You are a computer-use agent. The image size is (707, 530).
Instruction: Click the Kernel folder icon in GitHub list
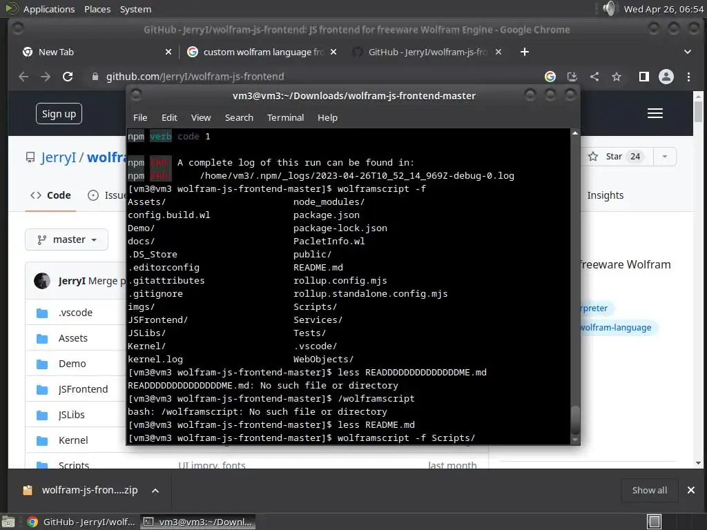pos(42,440)
